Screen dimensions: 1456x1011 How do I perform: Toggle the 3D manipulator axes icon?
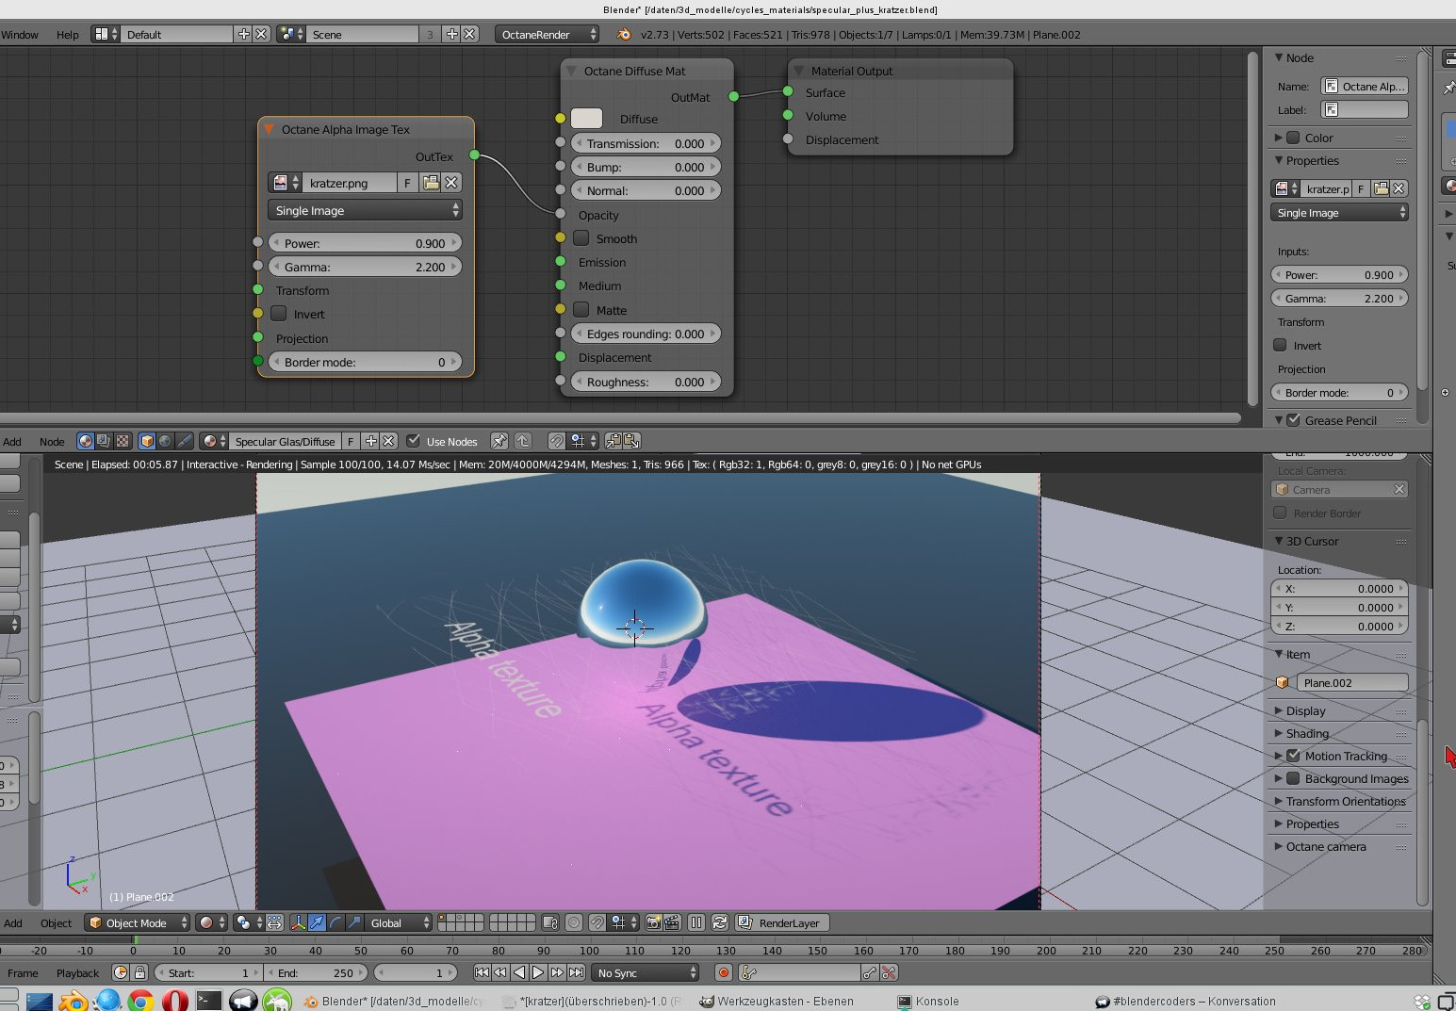pyautogui.click(x=299, y=923)
